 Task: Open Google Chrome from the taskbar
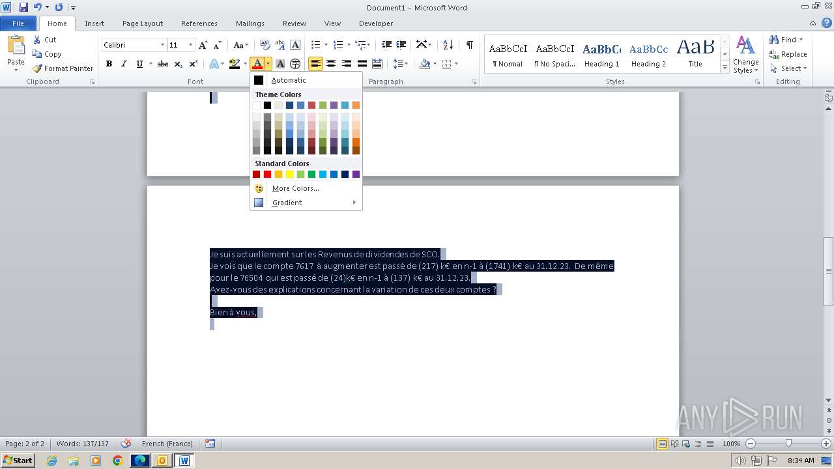click(x=117, y=461)
